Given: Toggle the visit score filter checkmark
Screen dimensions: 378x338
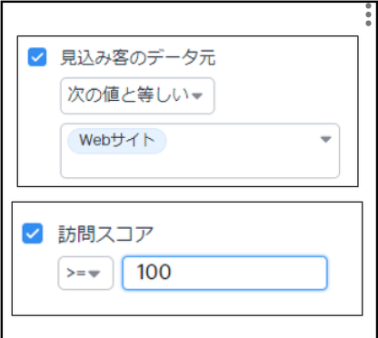Looking at the screenshot, I should click(32, 234).
